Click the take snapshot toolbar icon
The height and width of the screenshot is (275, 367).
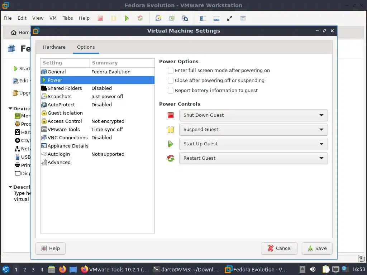(x=158, y=18)
